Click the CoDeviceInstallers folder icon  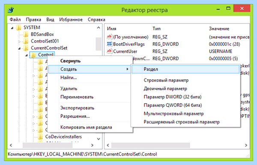pyautogui.click(x=40, y=137)
